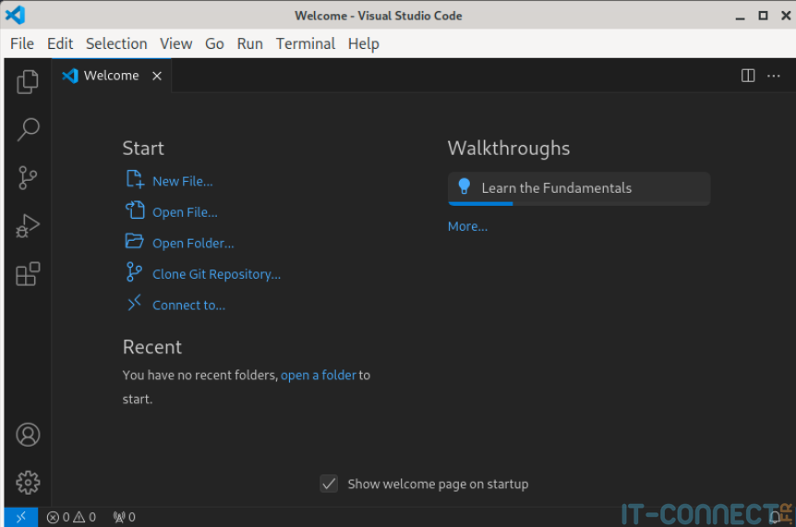This screenshot has width=796, height=527.
Task: Open the Selection menu
Action: (116, 43)
